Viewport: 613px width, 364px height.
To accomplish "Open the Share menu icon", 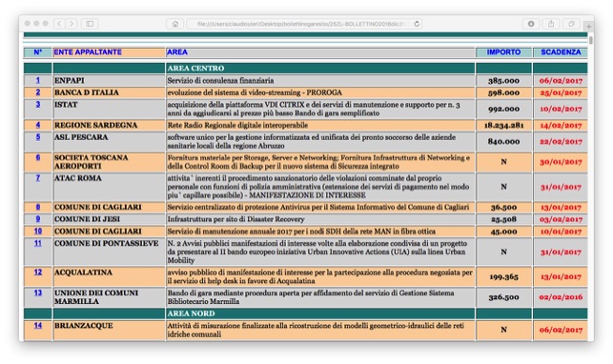I will point(551,24).
